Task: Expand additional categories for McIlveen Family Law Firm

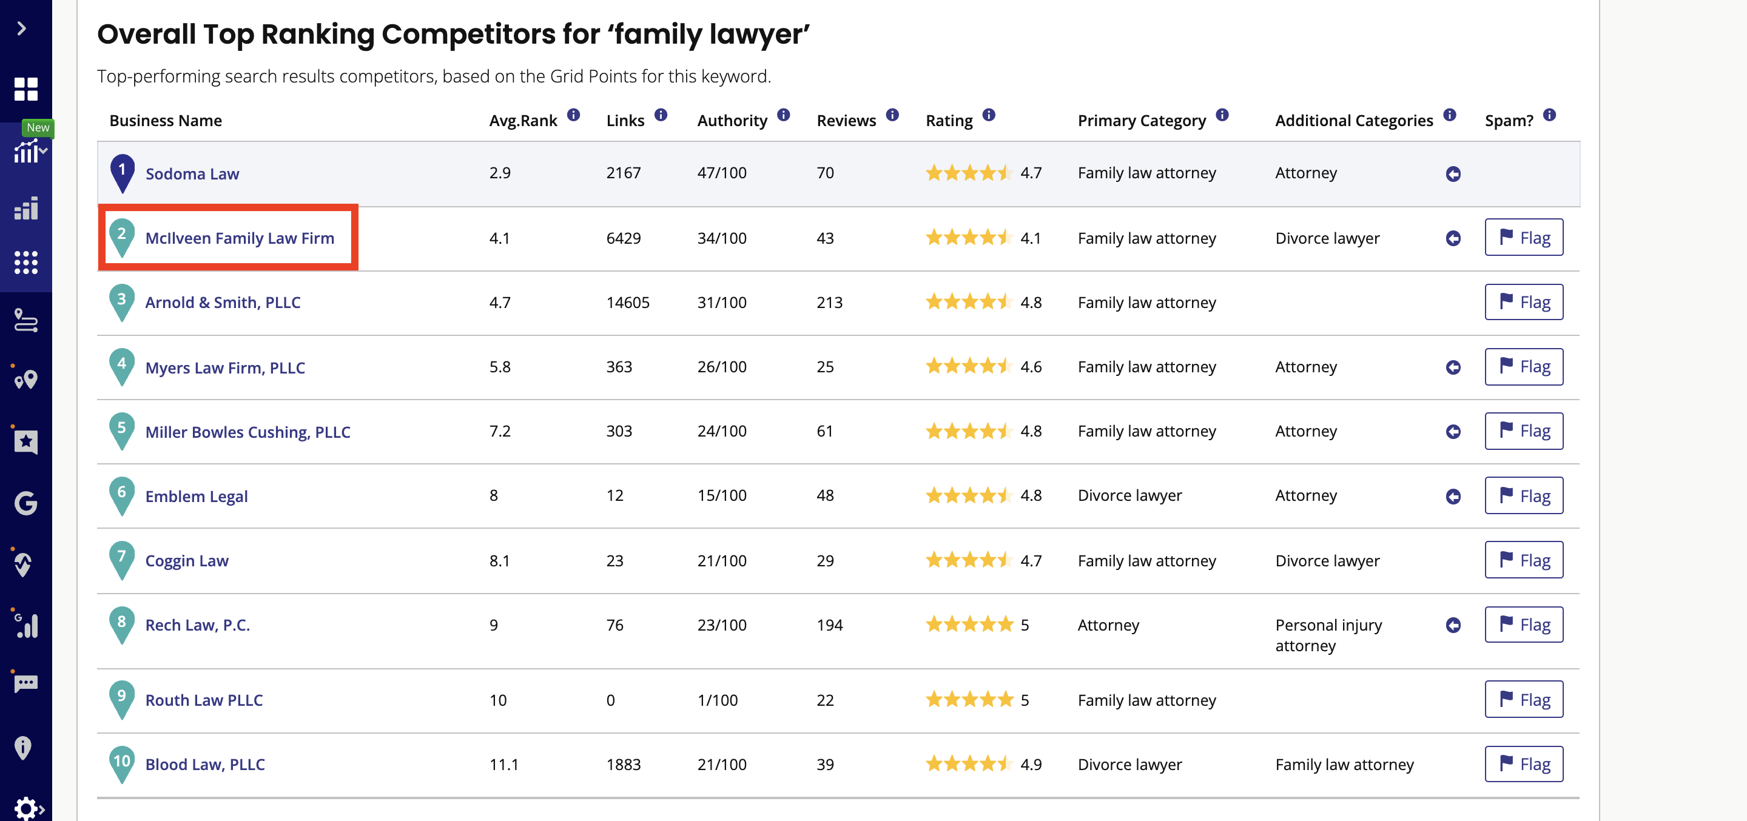Action: [x=1453, y=238]
